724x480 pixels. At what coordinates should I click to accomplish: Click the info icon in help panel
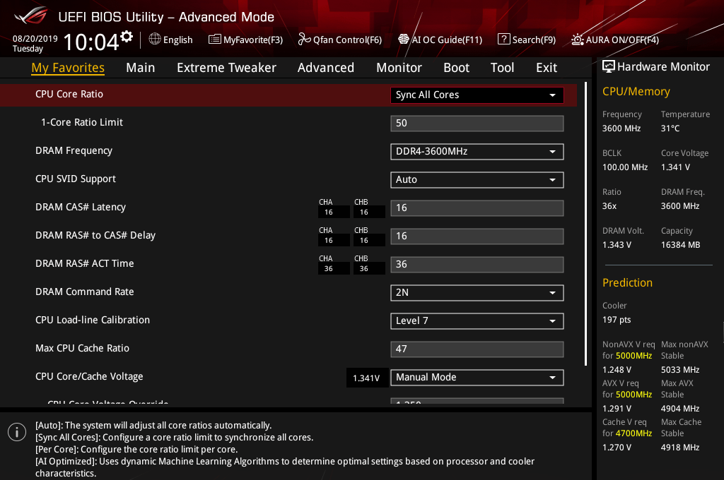tap(17, 432)
